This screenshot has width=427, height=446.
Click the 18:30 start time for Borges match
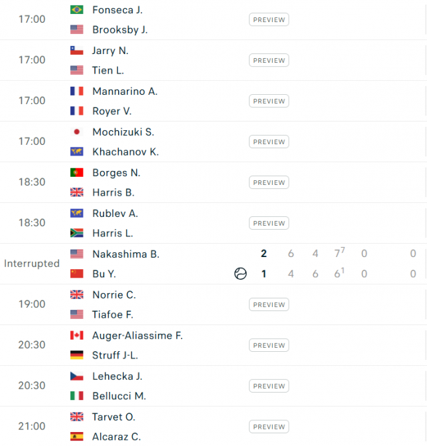pyautogui.click(x=32, y=182)
